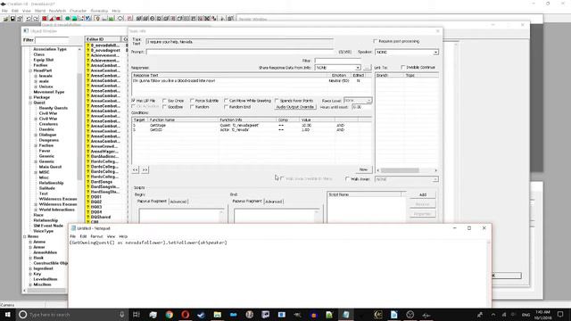Select Main Quest in the tree
Image resolution: width=571 pixels, height=321 pixels.
[x=50, y=167]
